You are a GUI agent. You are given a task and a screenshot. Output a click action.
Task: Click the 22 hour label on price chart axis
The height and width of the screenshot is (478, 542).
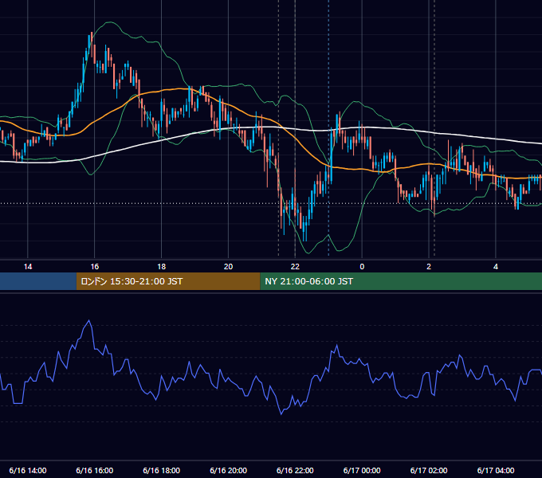(295, 267)
